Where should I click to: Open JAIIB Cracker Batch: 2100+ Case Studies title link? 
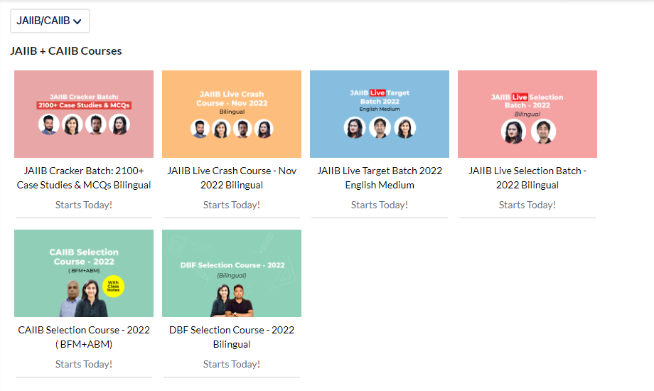pos(84,178)
